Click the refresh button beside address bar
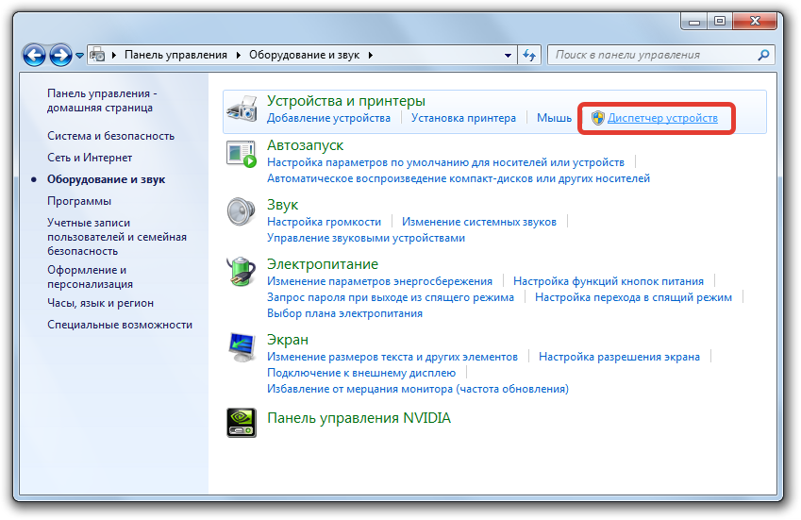The width and height of the screenshot is (801, 520). (x=529, y=55)
